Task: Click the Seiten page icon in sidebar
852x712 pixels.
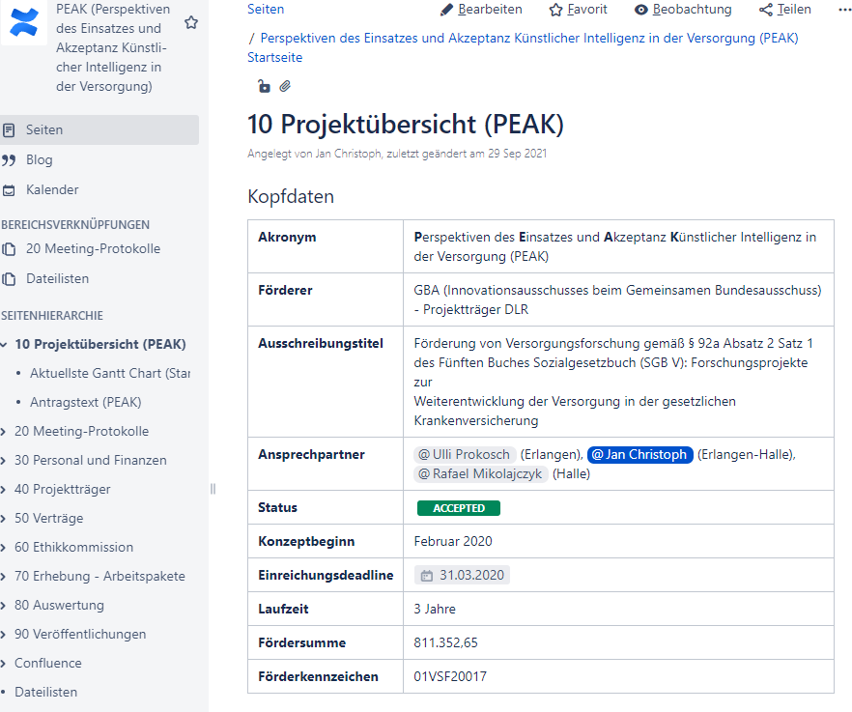Action: [9, 129]
